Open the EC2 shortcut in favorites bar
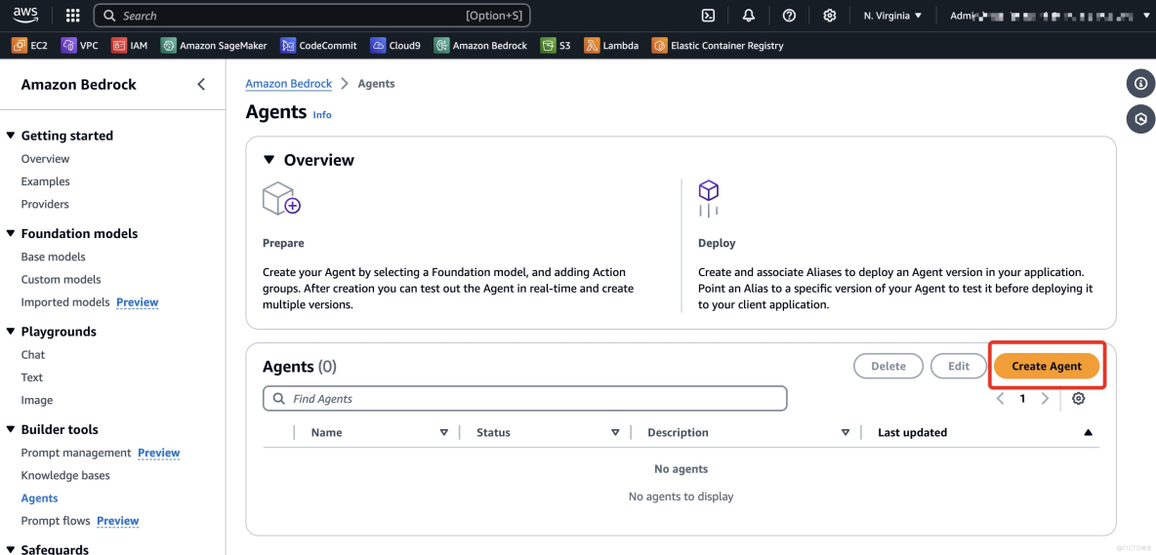The width and height of the screenshot is (1156, 555). pyautogui.click(x=30, y=45)
